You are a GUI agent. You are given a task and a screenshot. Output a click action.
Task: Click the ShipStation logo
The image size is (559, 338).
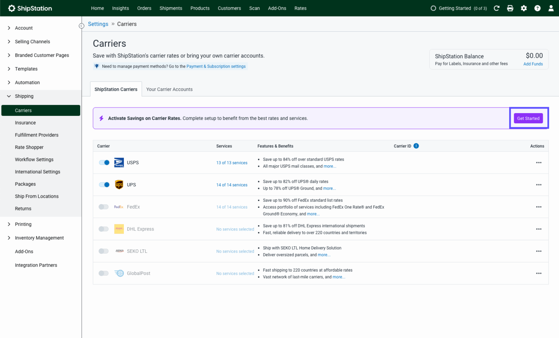(30, 8)
